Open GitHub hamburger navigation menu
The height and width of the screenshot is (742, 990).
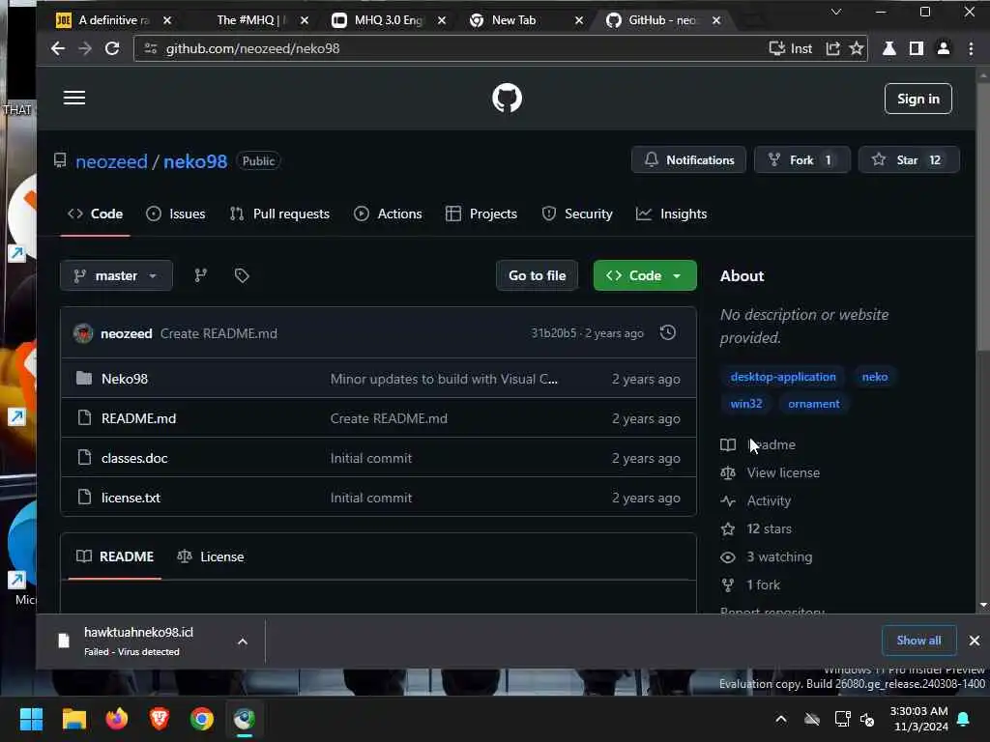point(73,98)
